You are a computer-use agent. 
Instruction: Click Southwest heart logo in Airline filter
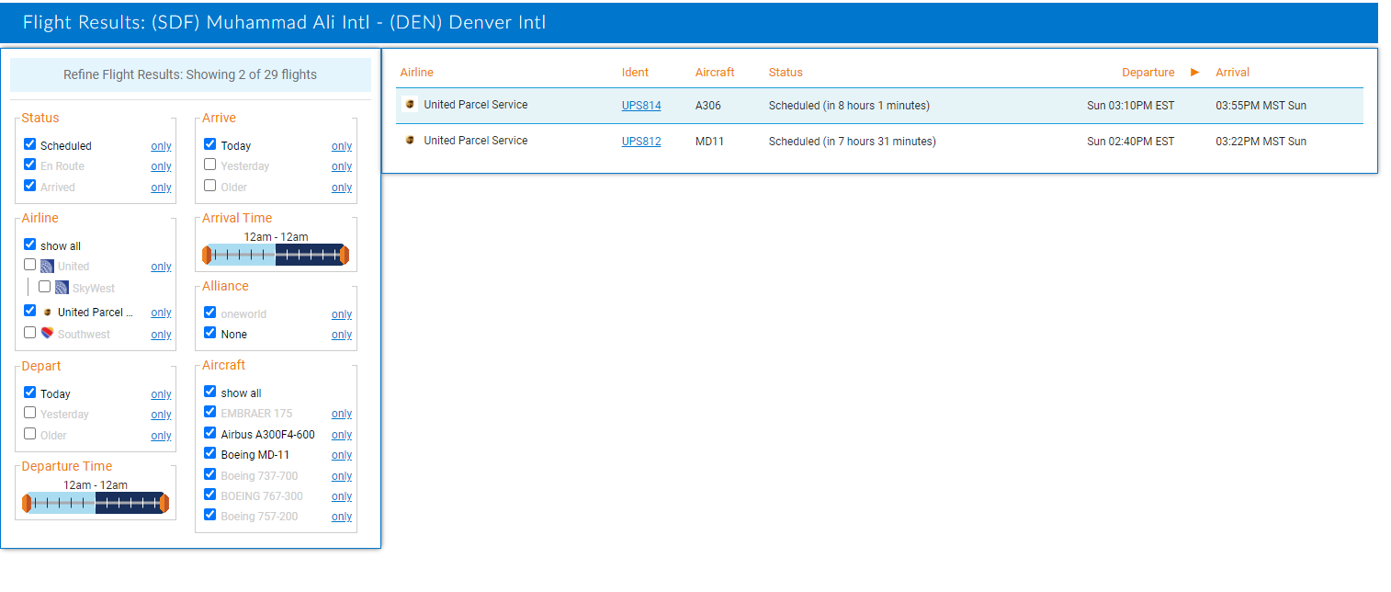click(x=47, y=334)
